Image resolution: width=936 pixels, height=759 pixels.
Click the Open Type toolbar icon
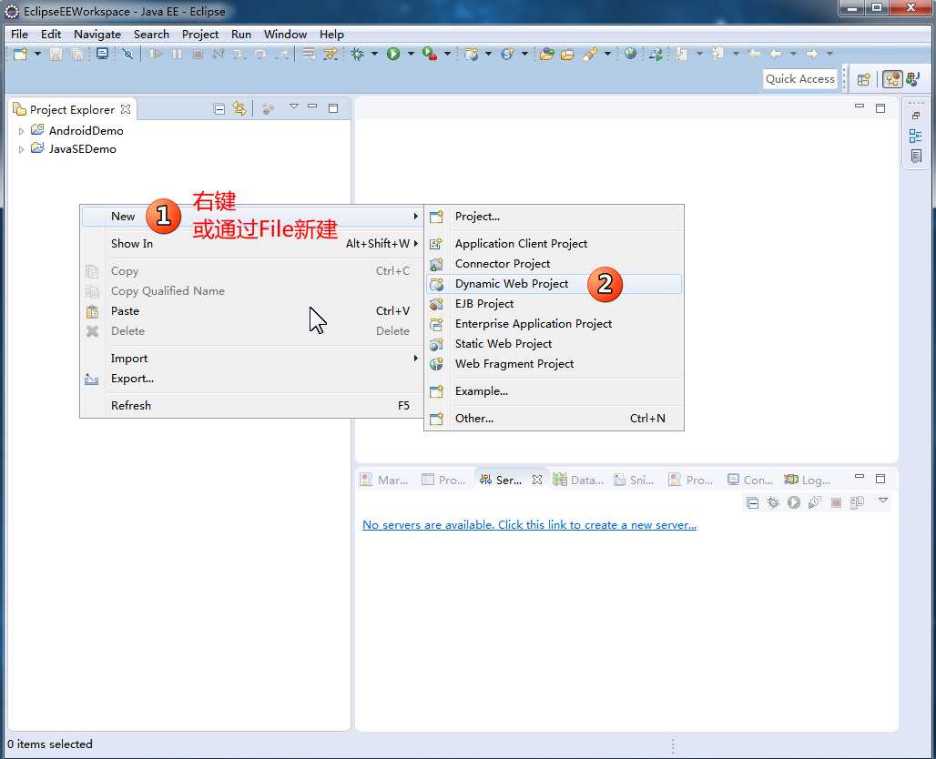547,55
